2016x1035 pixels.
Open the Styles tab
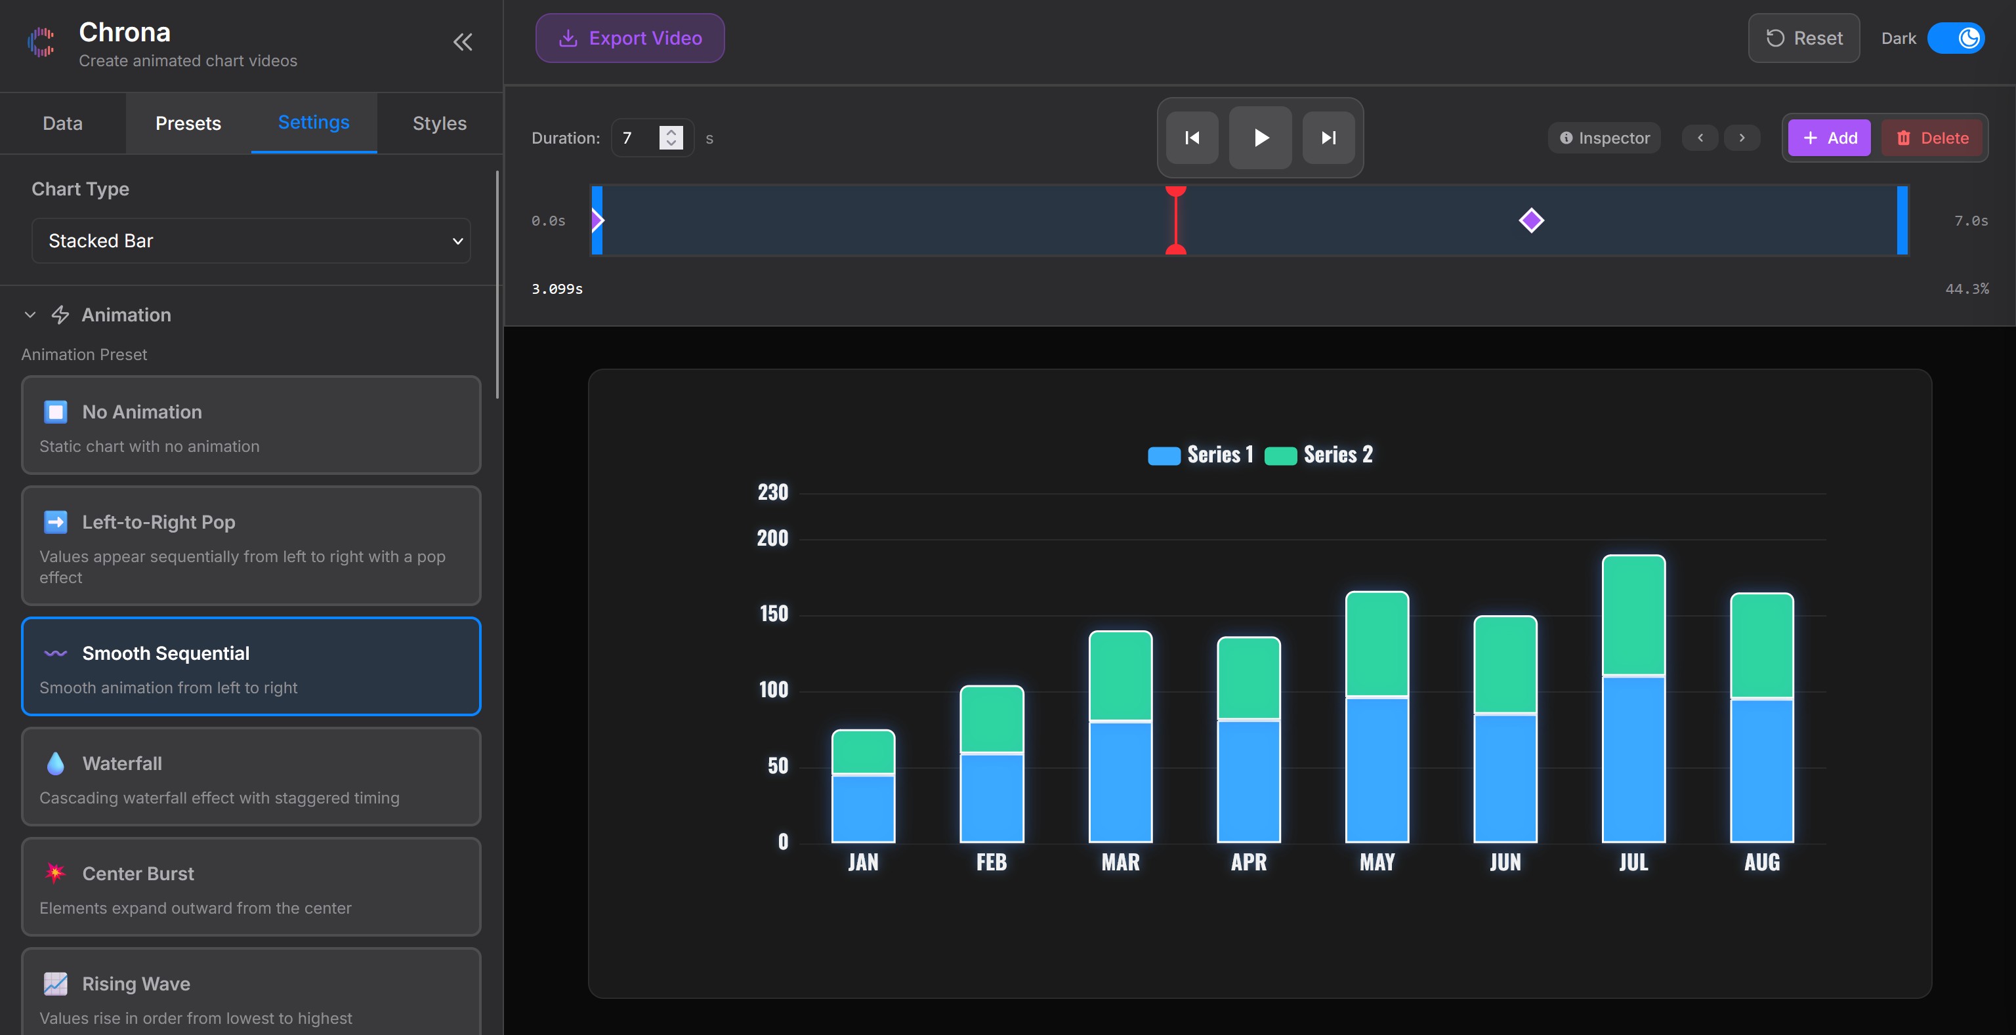coord(439,123)
